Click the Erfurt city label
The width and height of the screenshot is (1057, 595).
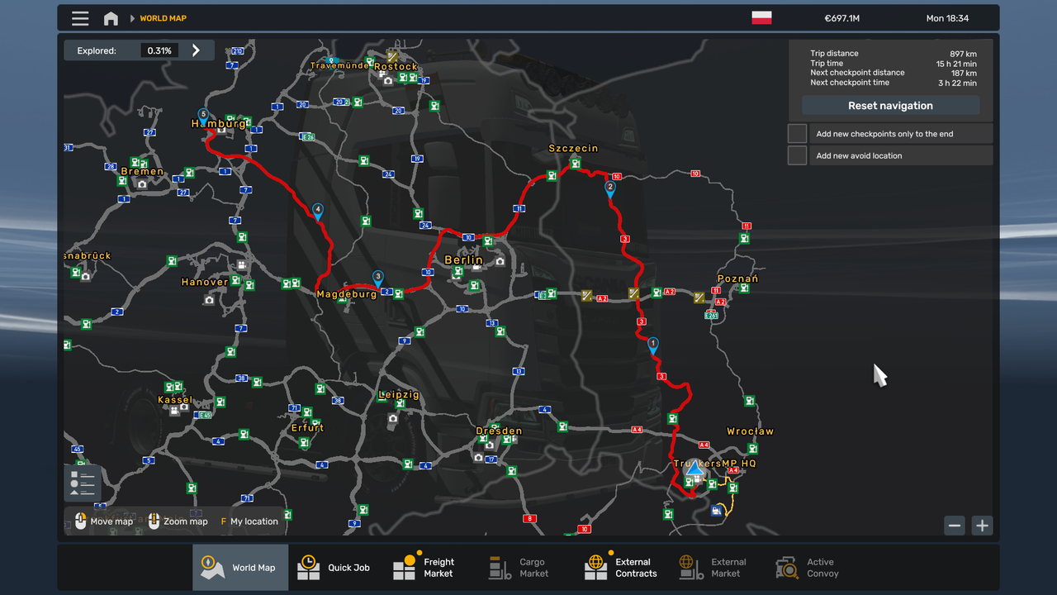pyautogui.click(x=307, y=427)
